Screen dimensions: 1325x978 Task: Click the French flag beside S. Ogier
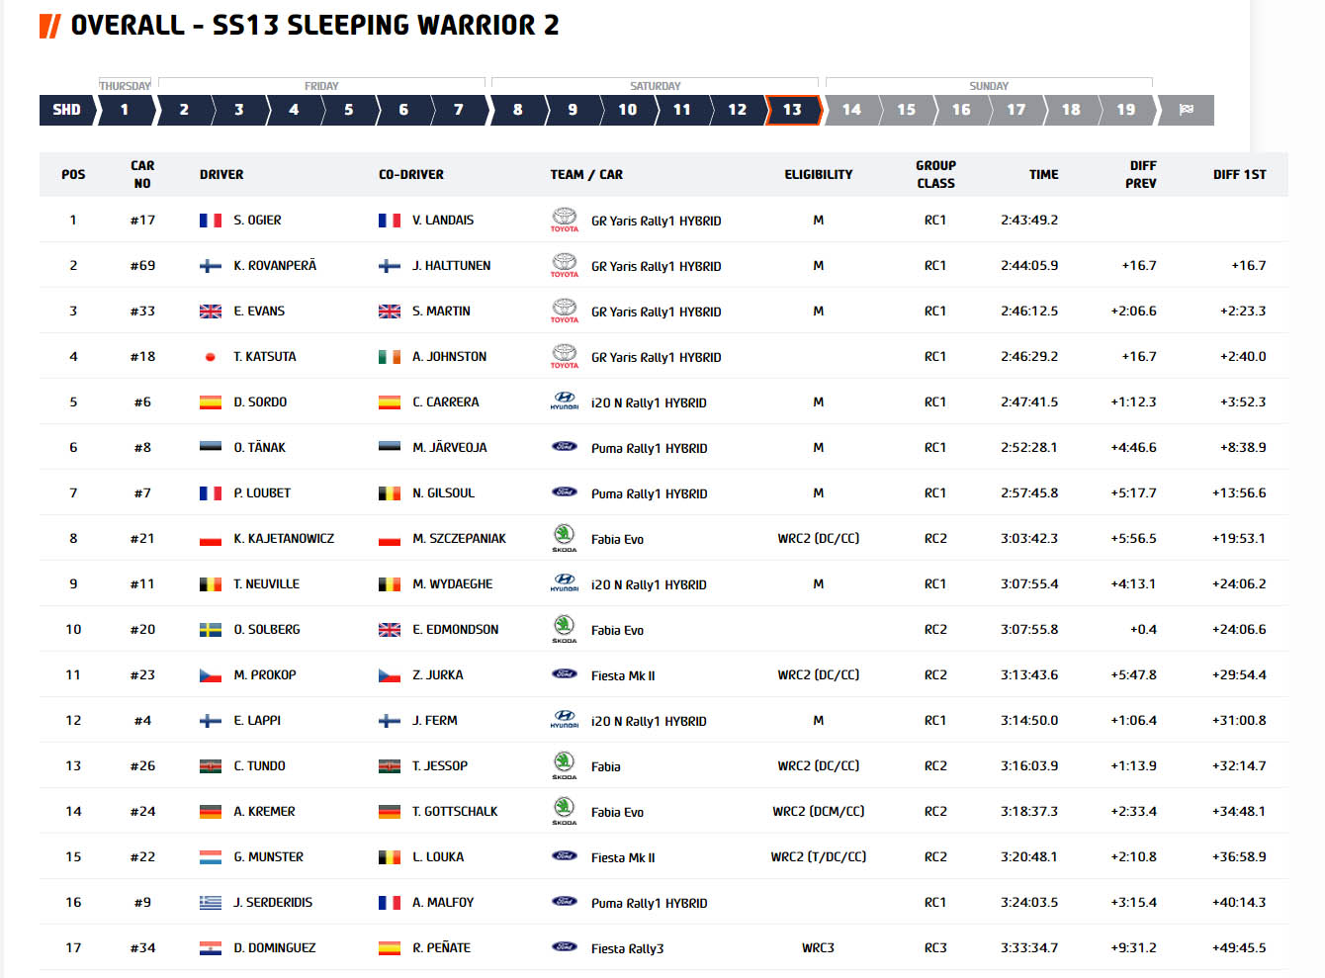pos(211,221)
